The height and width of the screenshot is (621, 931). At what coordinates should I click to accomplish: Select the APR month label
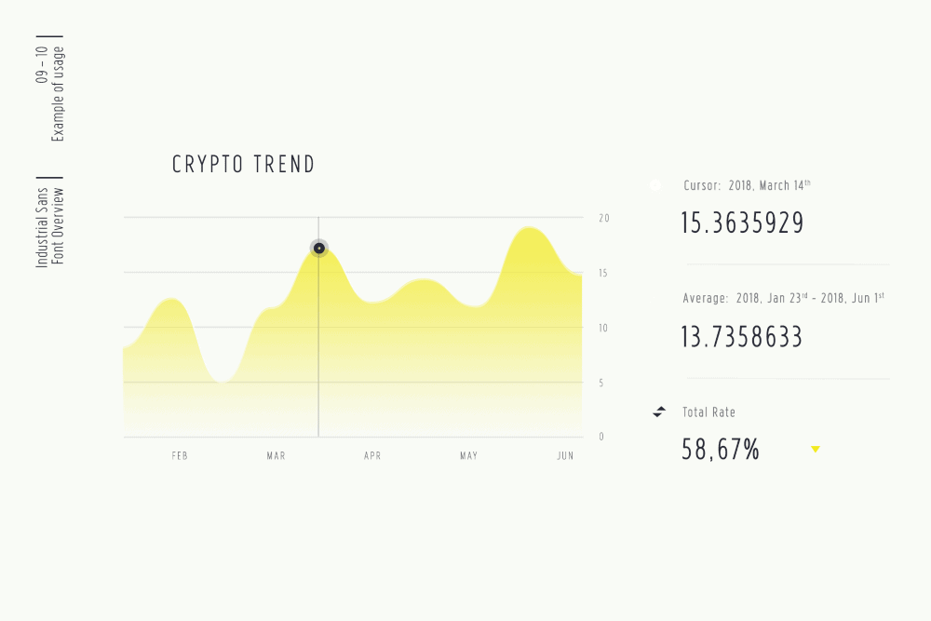click(x=372, y=456)
